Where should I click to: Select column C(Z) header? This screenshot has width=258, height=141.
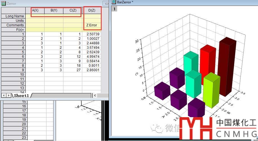(x=72, y=10)
